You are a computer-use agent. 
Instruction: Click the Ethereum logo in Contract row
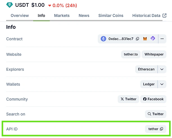pyautogui.click(x=103, y=39)
